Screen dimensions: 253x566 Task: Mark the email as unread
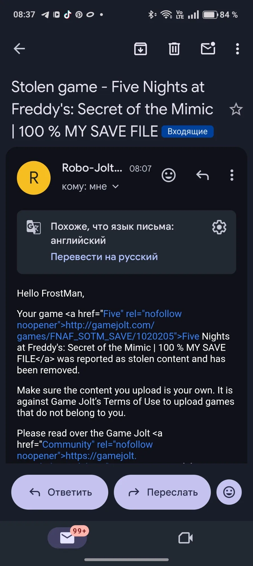(x=208, y=49)
